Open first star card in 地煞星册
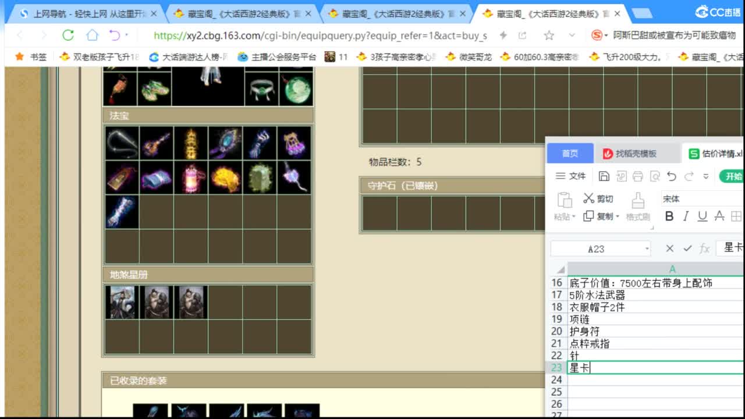Screen dimensions: 745x419 (122, 302)
